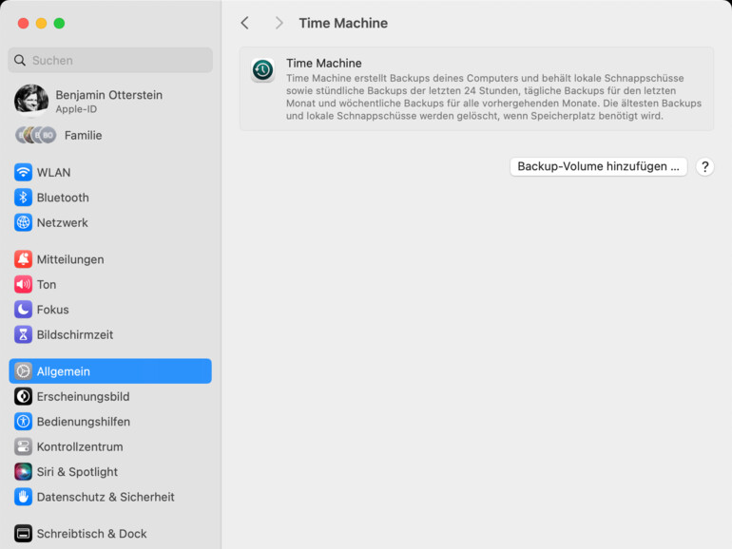Screen dimensions: 732x549
Task: Click the Datenschutz & Sicherheit hand icon
Action: point(23,497)
